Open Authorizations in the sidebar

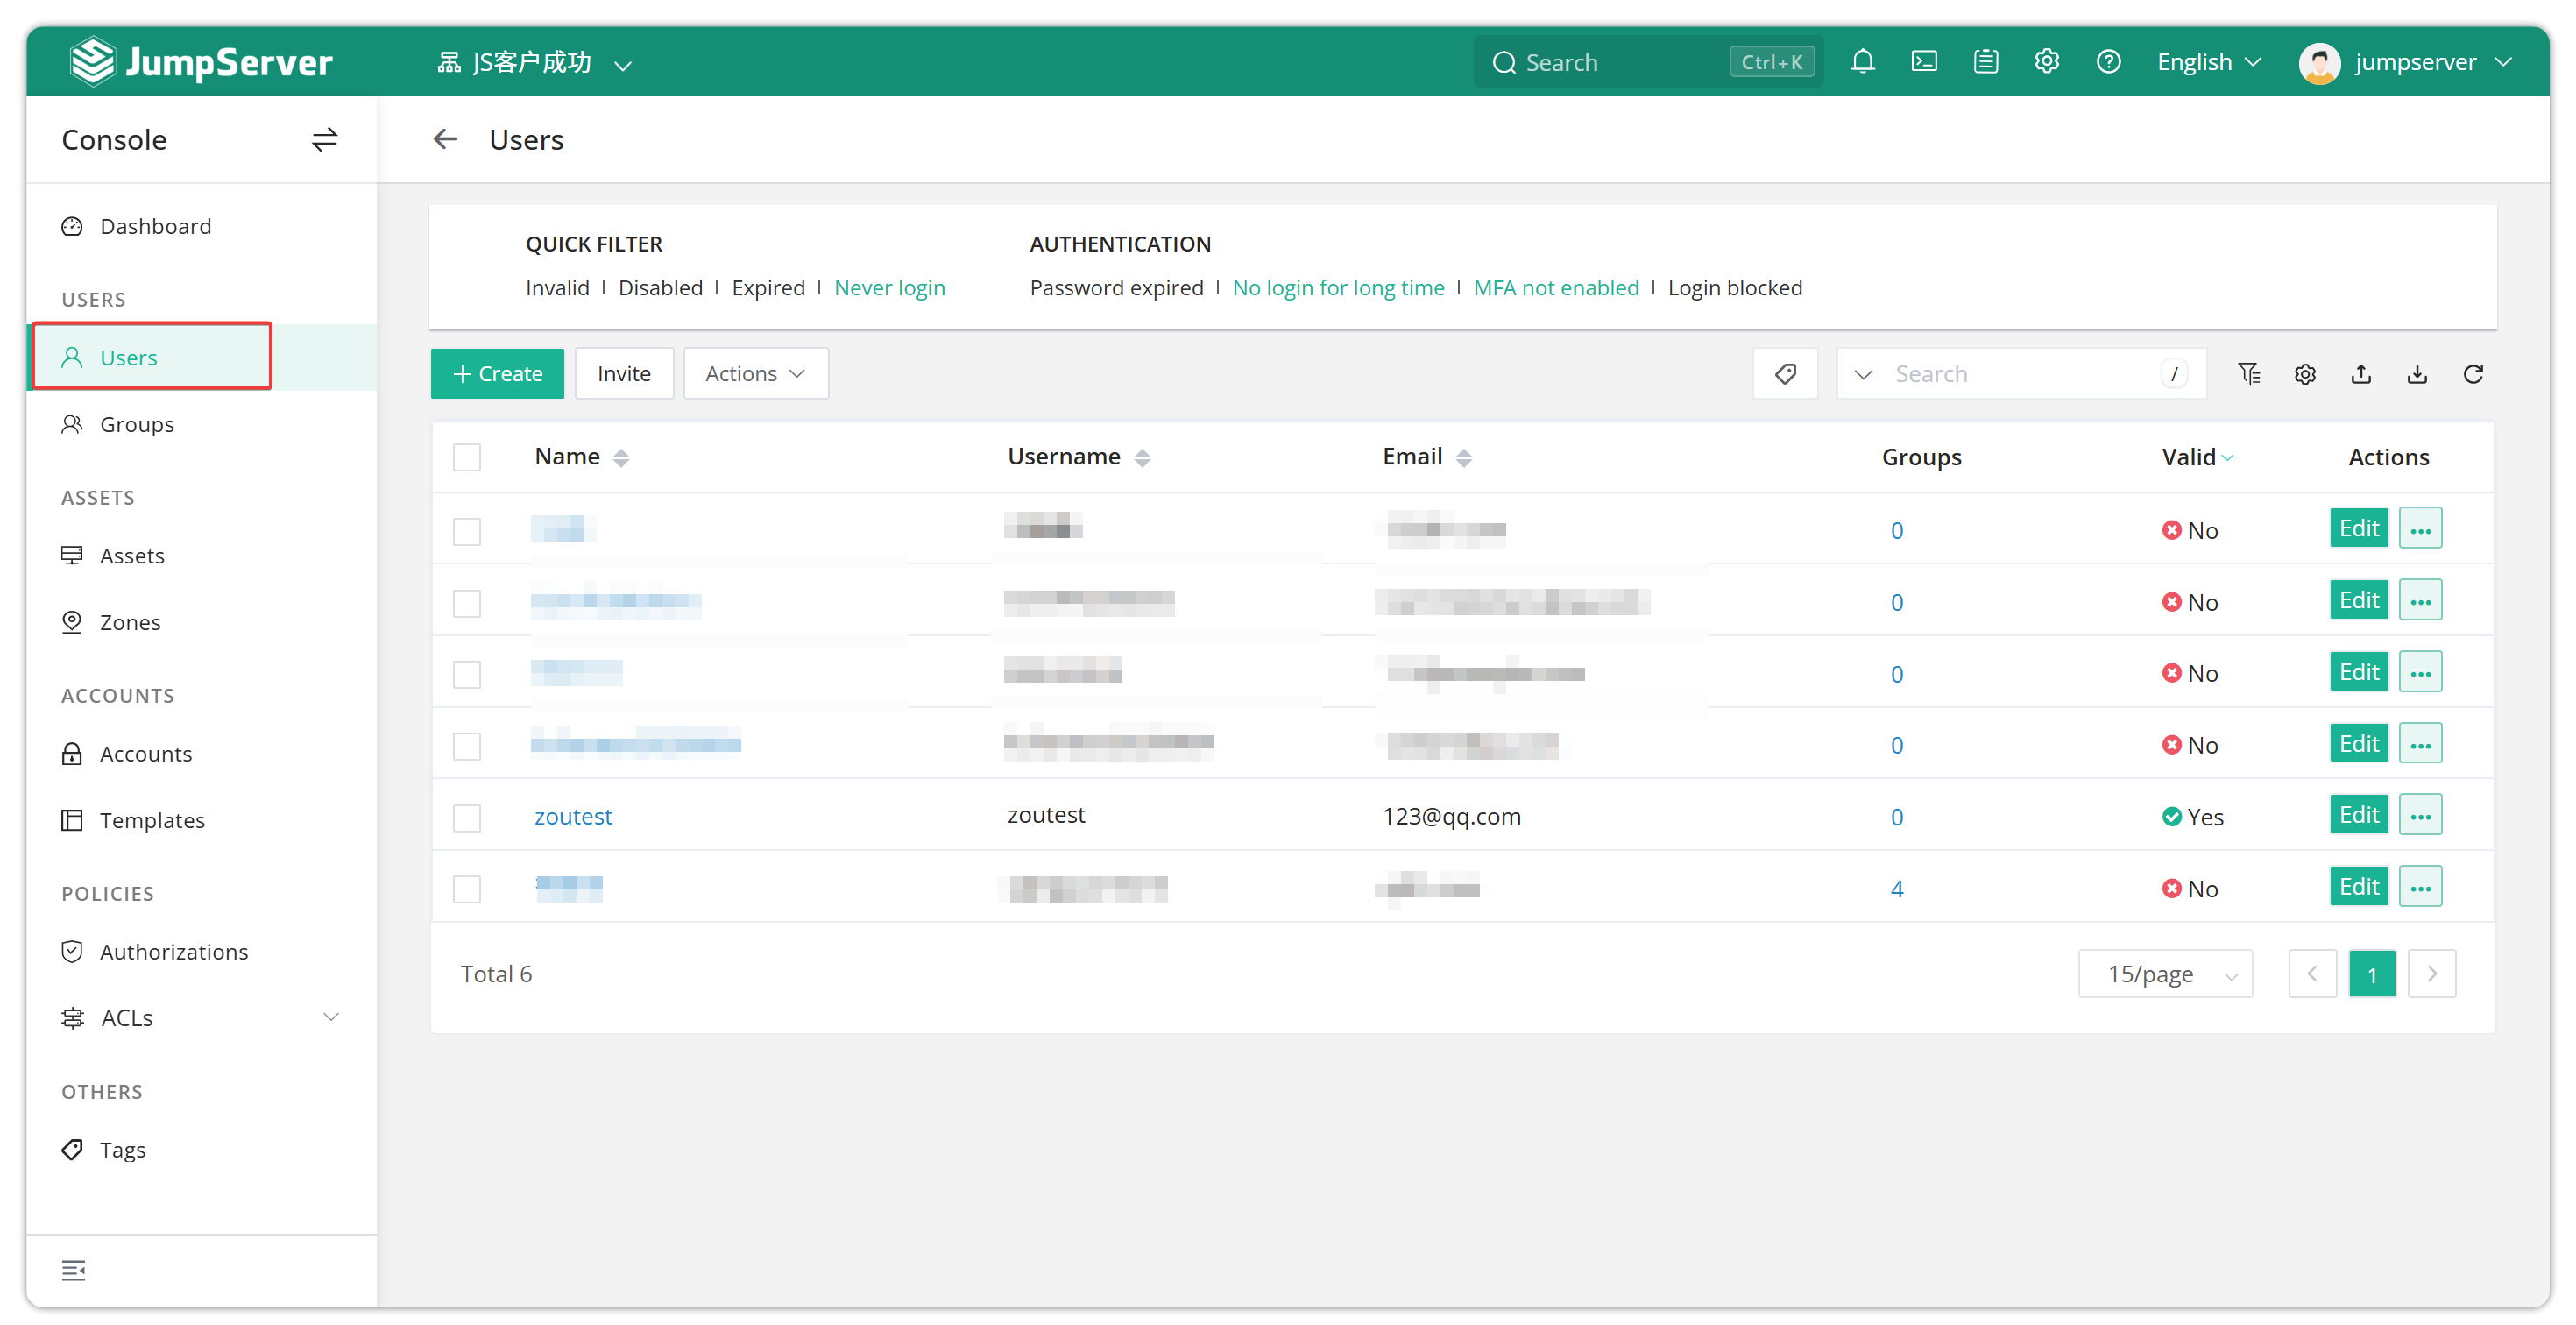coord(174,952)
